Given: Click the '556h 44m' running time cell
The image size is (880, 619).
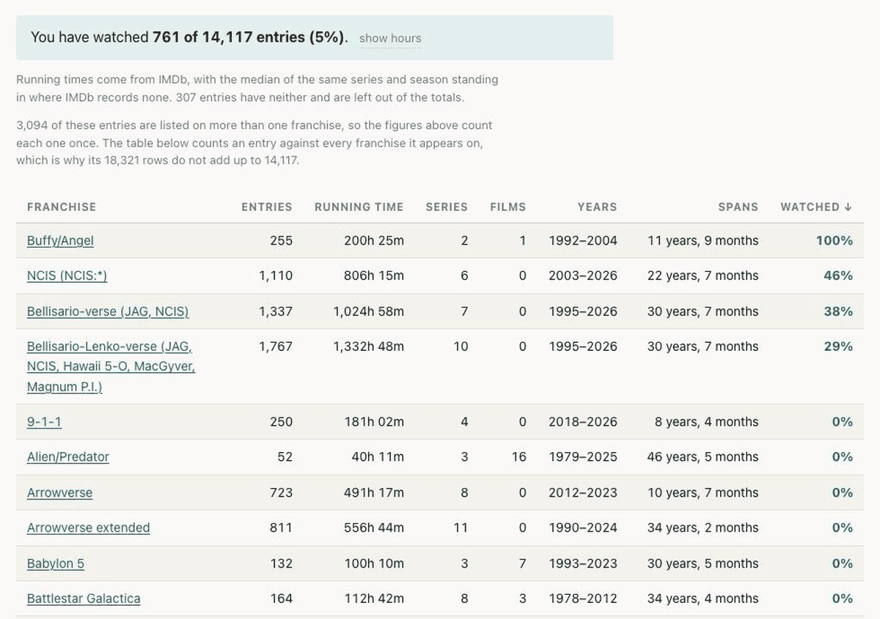Looking at the screenshot, I should (x=374, y=527).
